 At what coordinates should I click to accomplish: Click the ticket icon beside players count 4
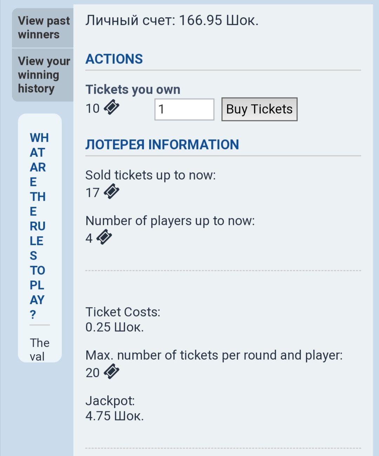point(104,237)
